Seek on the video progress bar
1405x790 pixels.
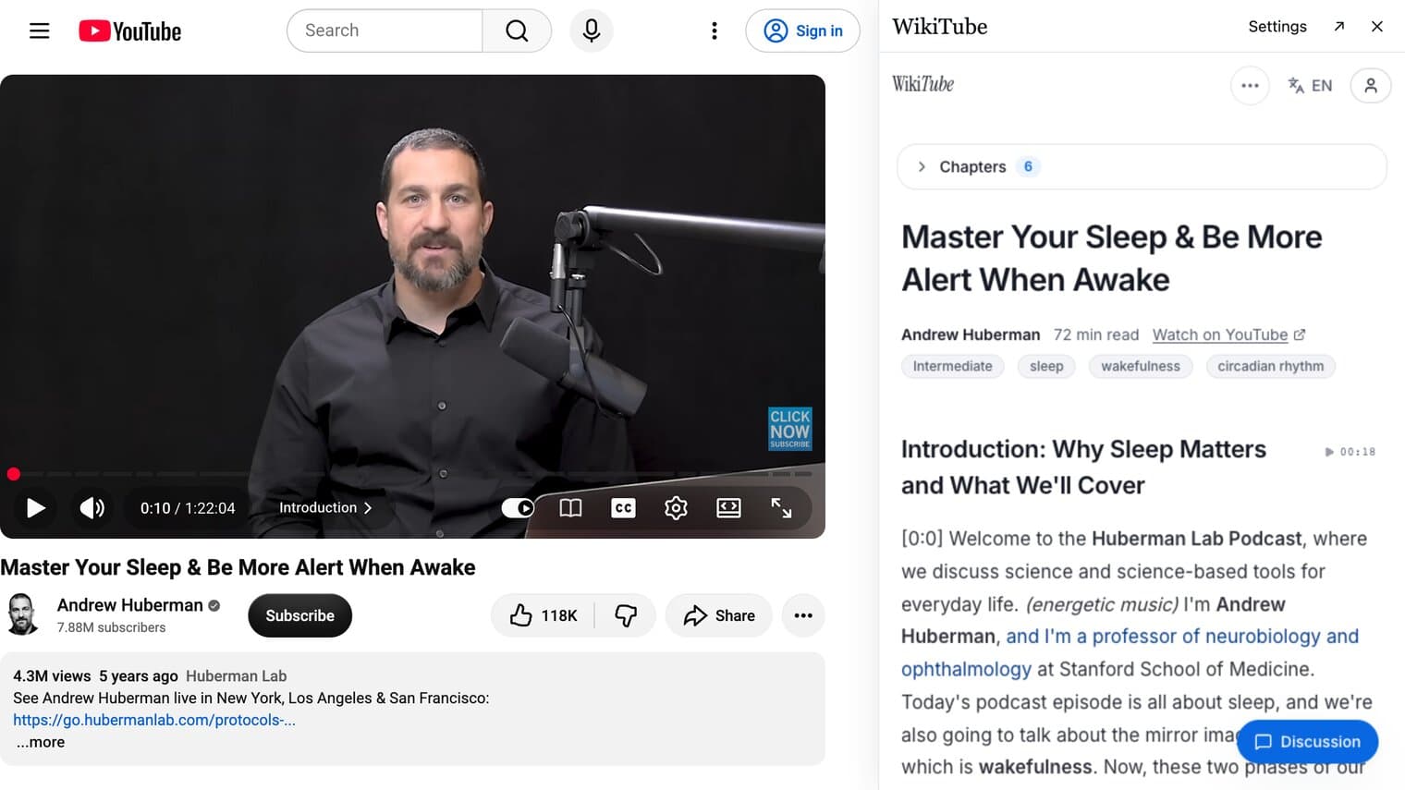[412, 474]
